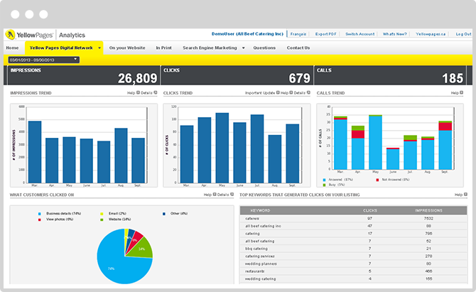Select the March bar in Impressions chart
This screenshot has width=476, height=292.
pyautogui.click(x=34, y=151)
